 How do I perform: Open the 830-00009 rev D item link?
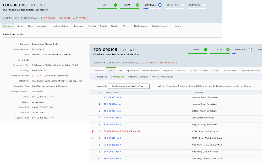coord(131,131)
